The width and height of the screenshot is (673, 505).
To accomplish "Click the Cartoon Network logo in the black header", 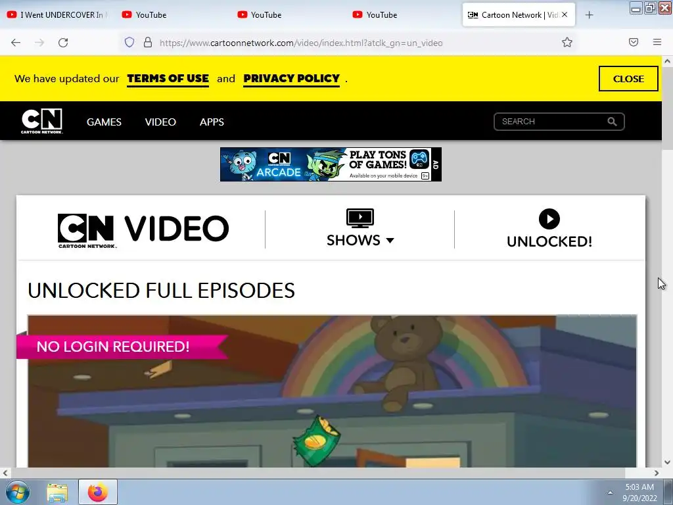I will tap(42, 121).
